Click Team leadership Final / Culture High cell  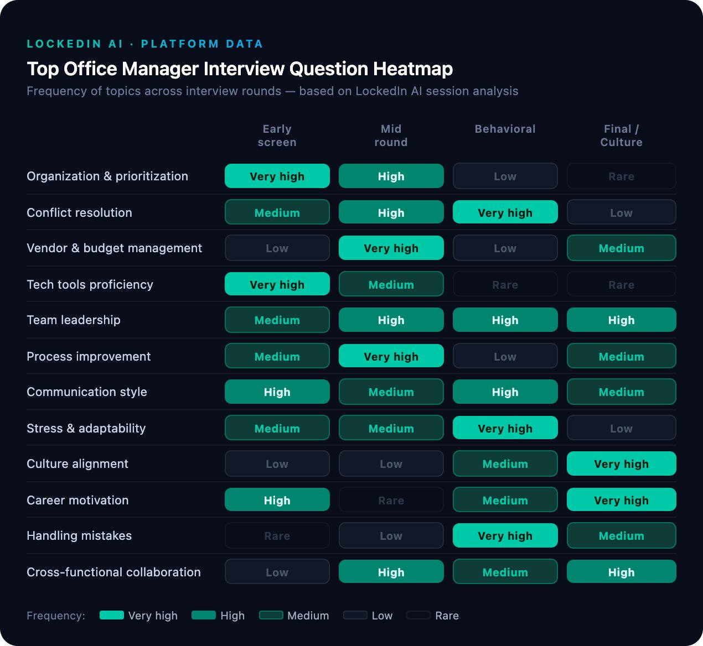[x=622, y=320]
